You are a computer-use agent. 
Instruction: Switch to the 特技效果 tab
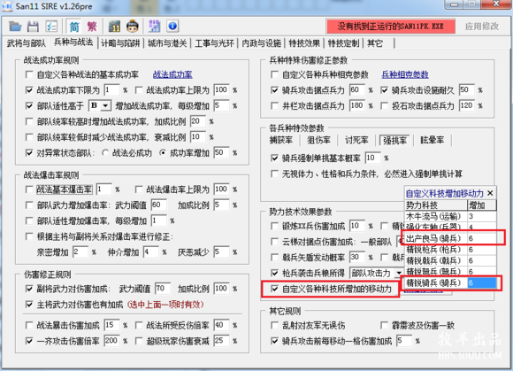pos(304,43)
